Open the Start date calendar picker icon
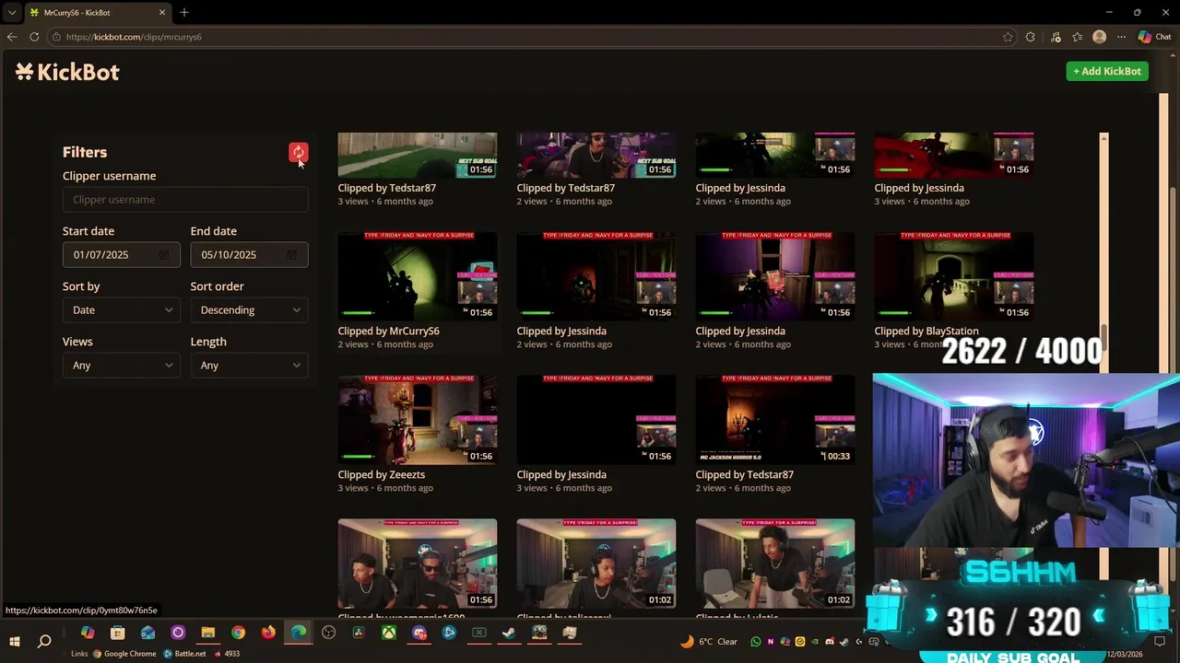The width and height of the screenshot is (1180, 663). click(x=164, y=254)
